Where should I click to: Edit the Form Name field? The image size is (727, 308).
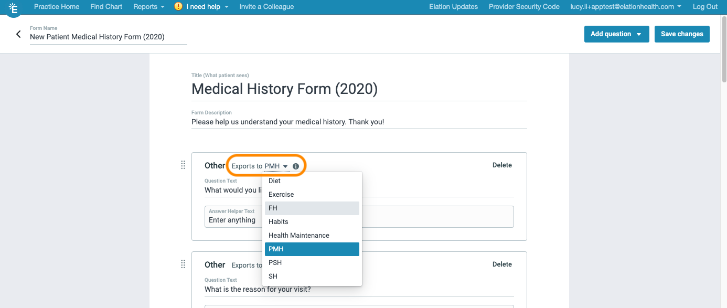(x=97, y=37)
